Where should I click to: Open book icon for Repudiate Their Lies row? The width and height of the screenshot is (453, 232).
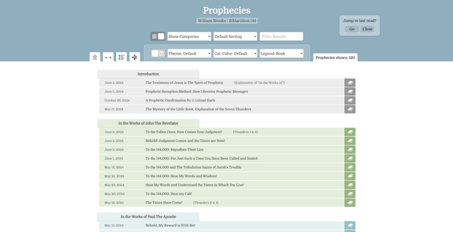(x=350, y=150)
